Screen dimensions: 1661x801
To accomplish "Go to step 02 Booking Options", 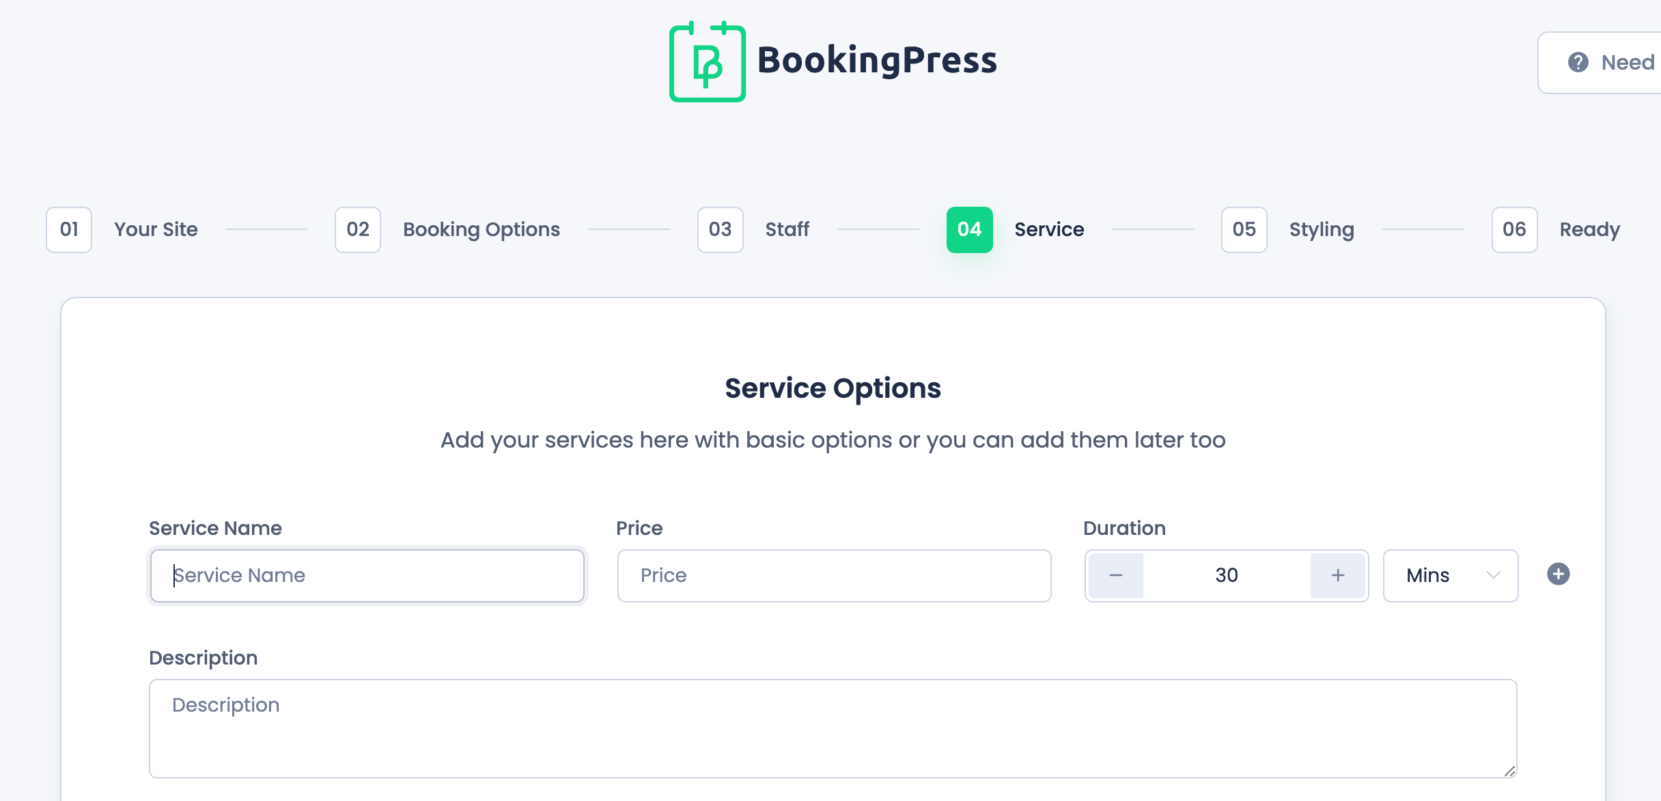I will [x=481, y=229].
